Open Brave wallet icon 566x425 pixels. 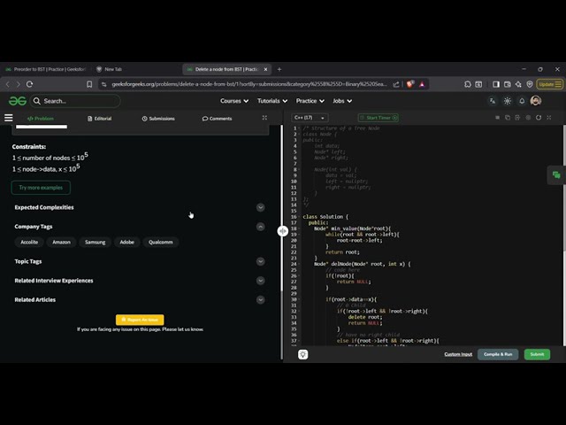507,84
